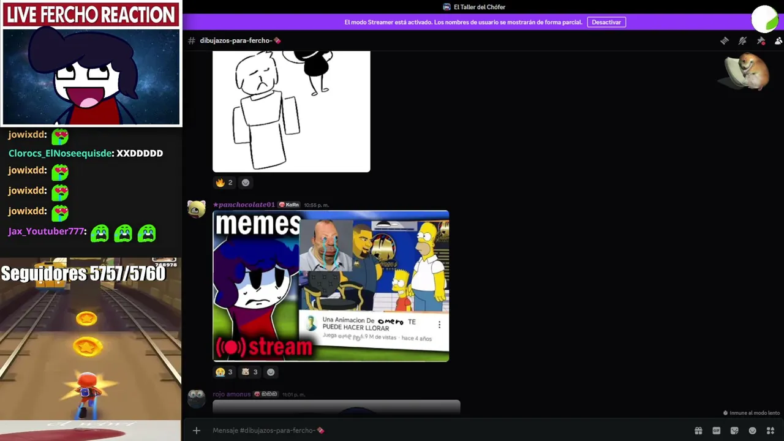Click the slow mode timer icon
This screenshot has height=441, width=784.
tap(726, 413)
